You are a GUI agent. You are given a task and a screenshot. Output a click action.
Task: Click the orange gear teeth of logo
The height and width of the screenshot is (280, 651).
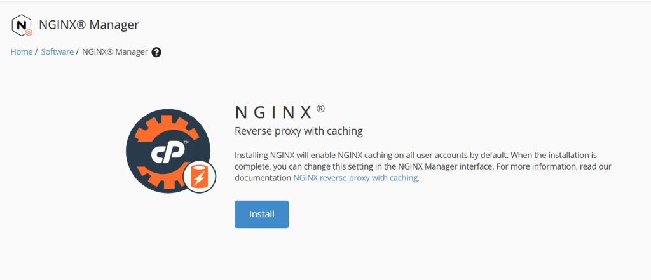tap(168, 124)
